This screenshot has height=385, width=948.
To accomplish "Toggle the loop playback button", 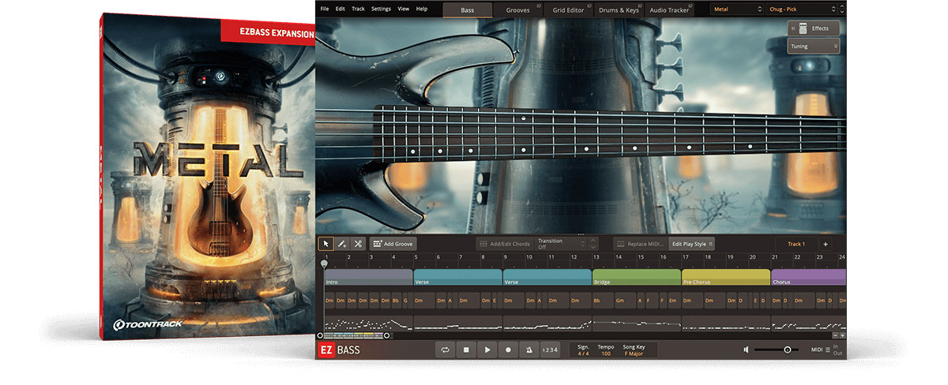I will click(446, 349).
